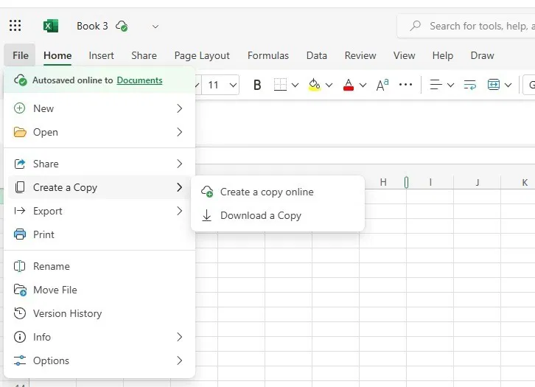Open the File tab
535x387 pixels.
coord(20,55)
